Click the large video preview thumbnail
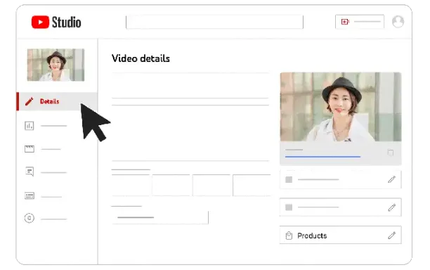The height and width of the screenshot is (270, 430). 341,107
